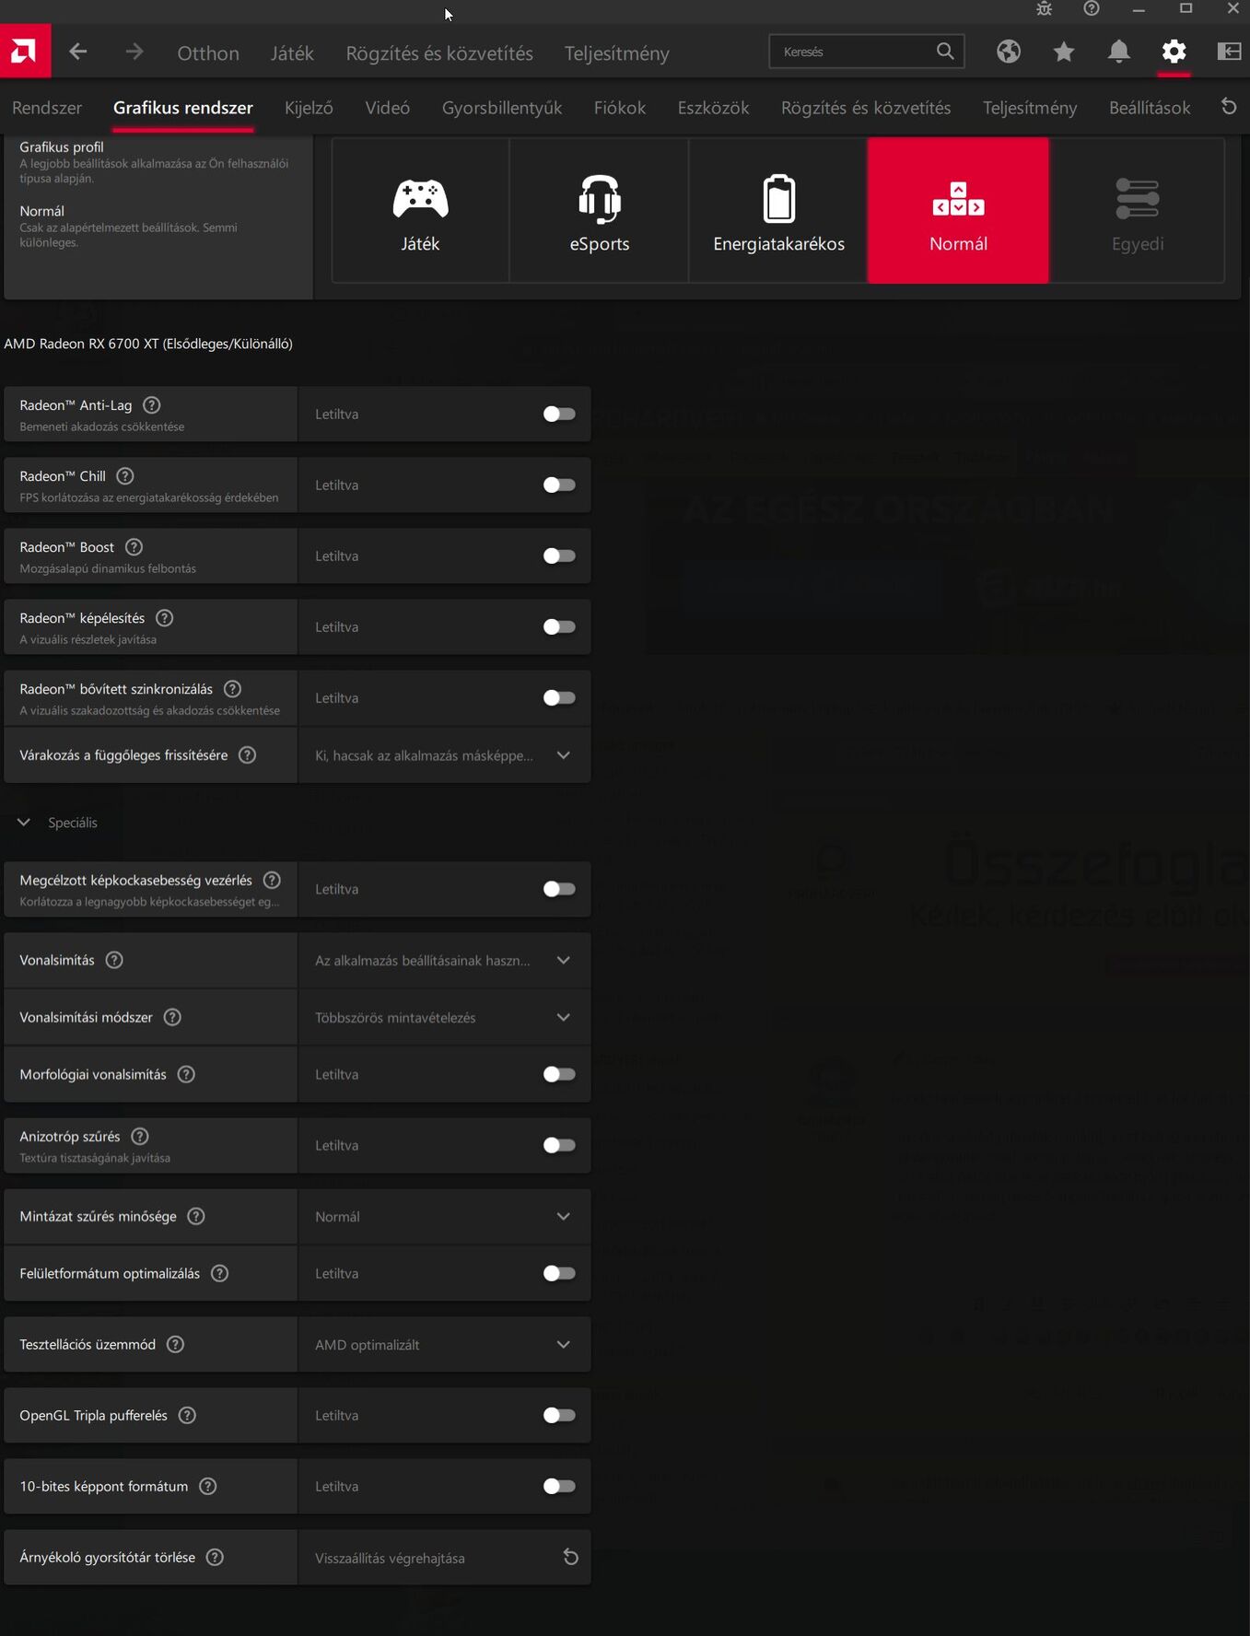Open notifications bell icon
Image resolution: width=1250 pixels, height=1636 pixels.
(x=1118, y=52)
